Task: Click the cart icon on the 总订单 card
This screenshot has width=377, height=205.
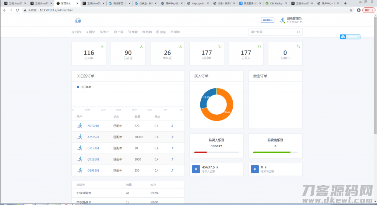Action: click(220, 47)
